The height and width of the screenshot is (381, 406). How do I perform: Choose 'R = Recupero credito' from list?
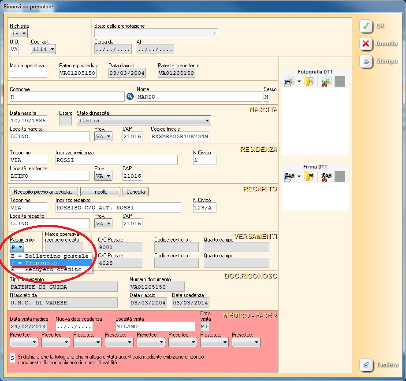point(51,269)
